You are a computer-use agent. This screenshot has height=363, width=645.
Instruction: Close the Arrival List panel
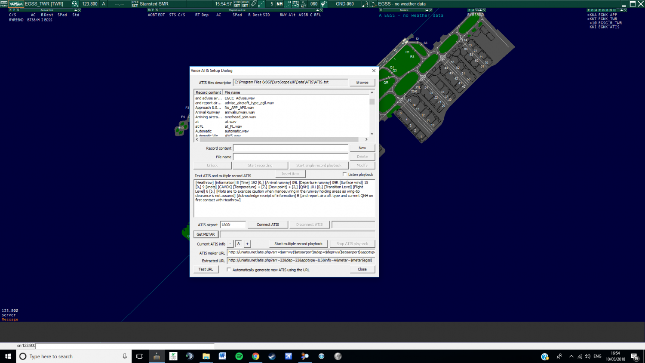click(80, 10)
